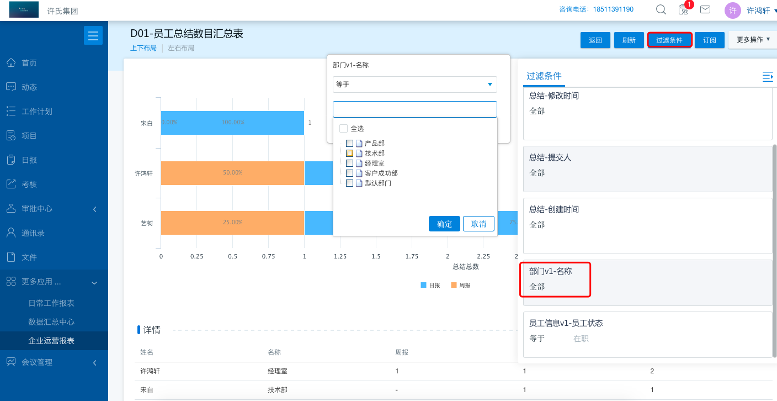Expand the 会议管理 submenu chevron

(94, 362)
